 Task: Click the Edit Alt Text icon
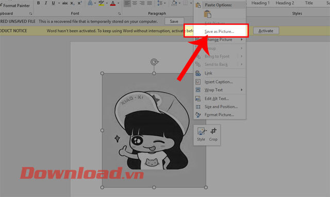tap(198, 98)
